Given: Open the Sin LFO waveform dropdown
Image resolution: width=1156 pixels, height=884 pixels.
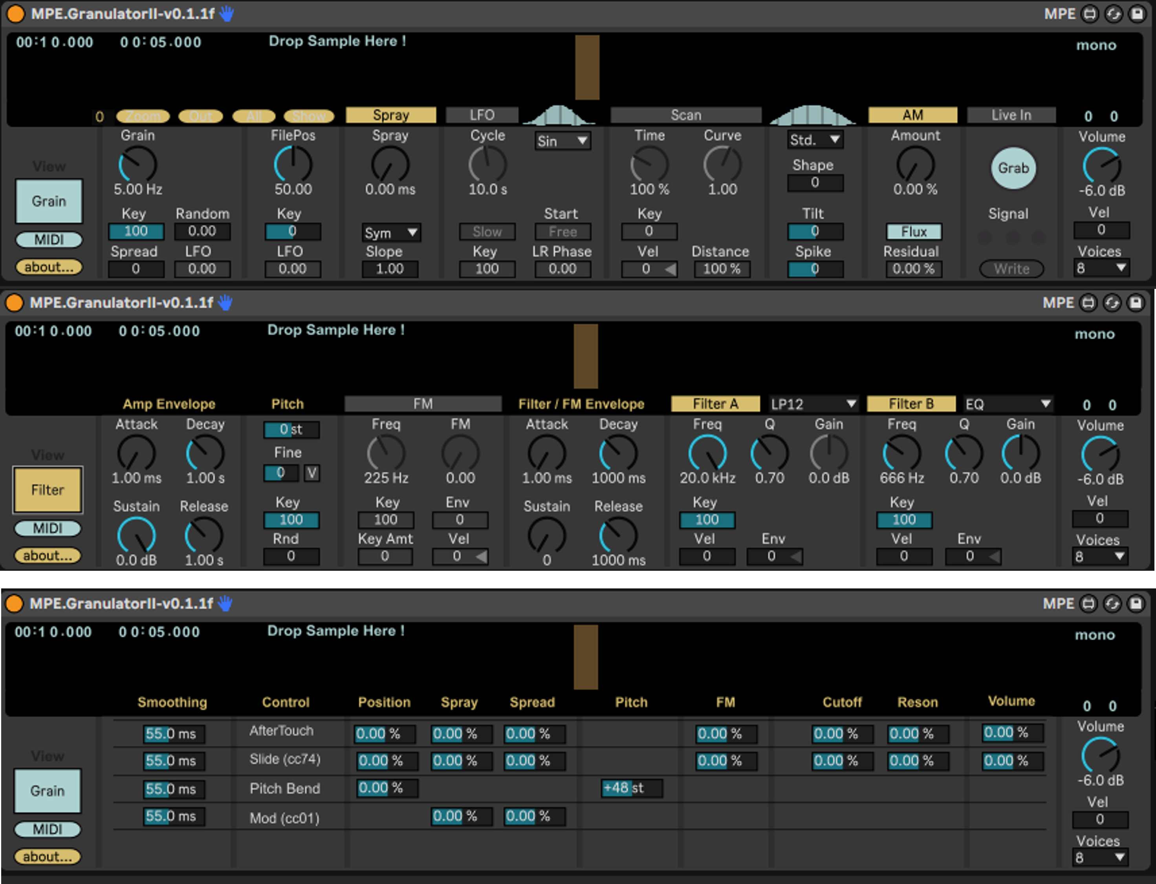Looking at the screenshot, I should [x=562, y=141].
